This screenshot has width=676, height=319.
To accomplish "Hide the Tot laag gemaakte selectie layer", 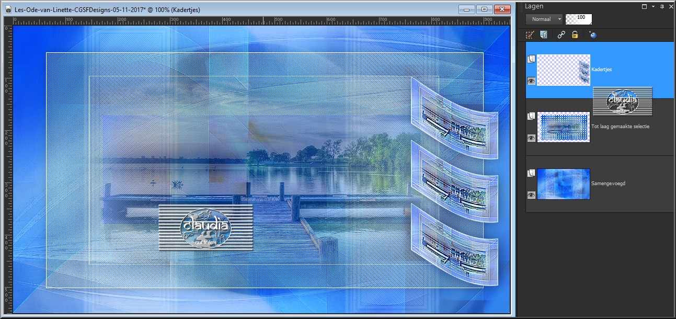I will [x=531, y=138].
